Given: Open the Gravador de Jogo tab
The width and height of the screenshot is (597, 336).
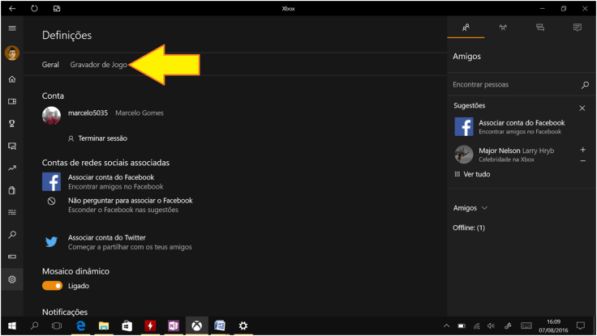Looking at the screenshot, I should pos(97,64).
